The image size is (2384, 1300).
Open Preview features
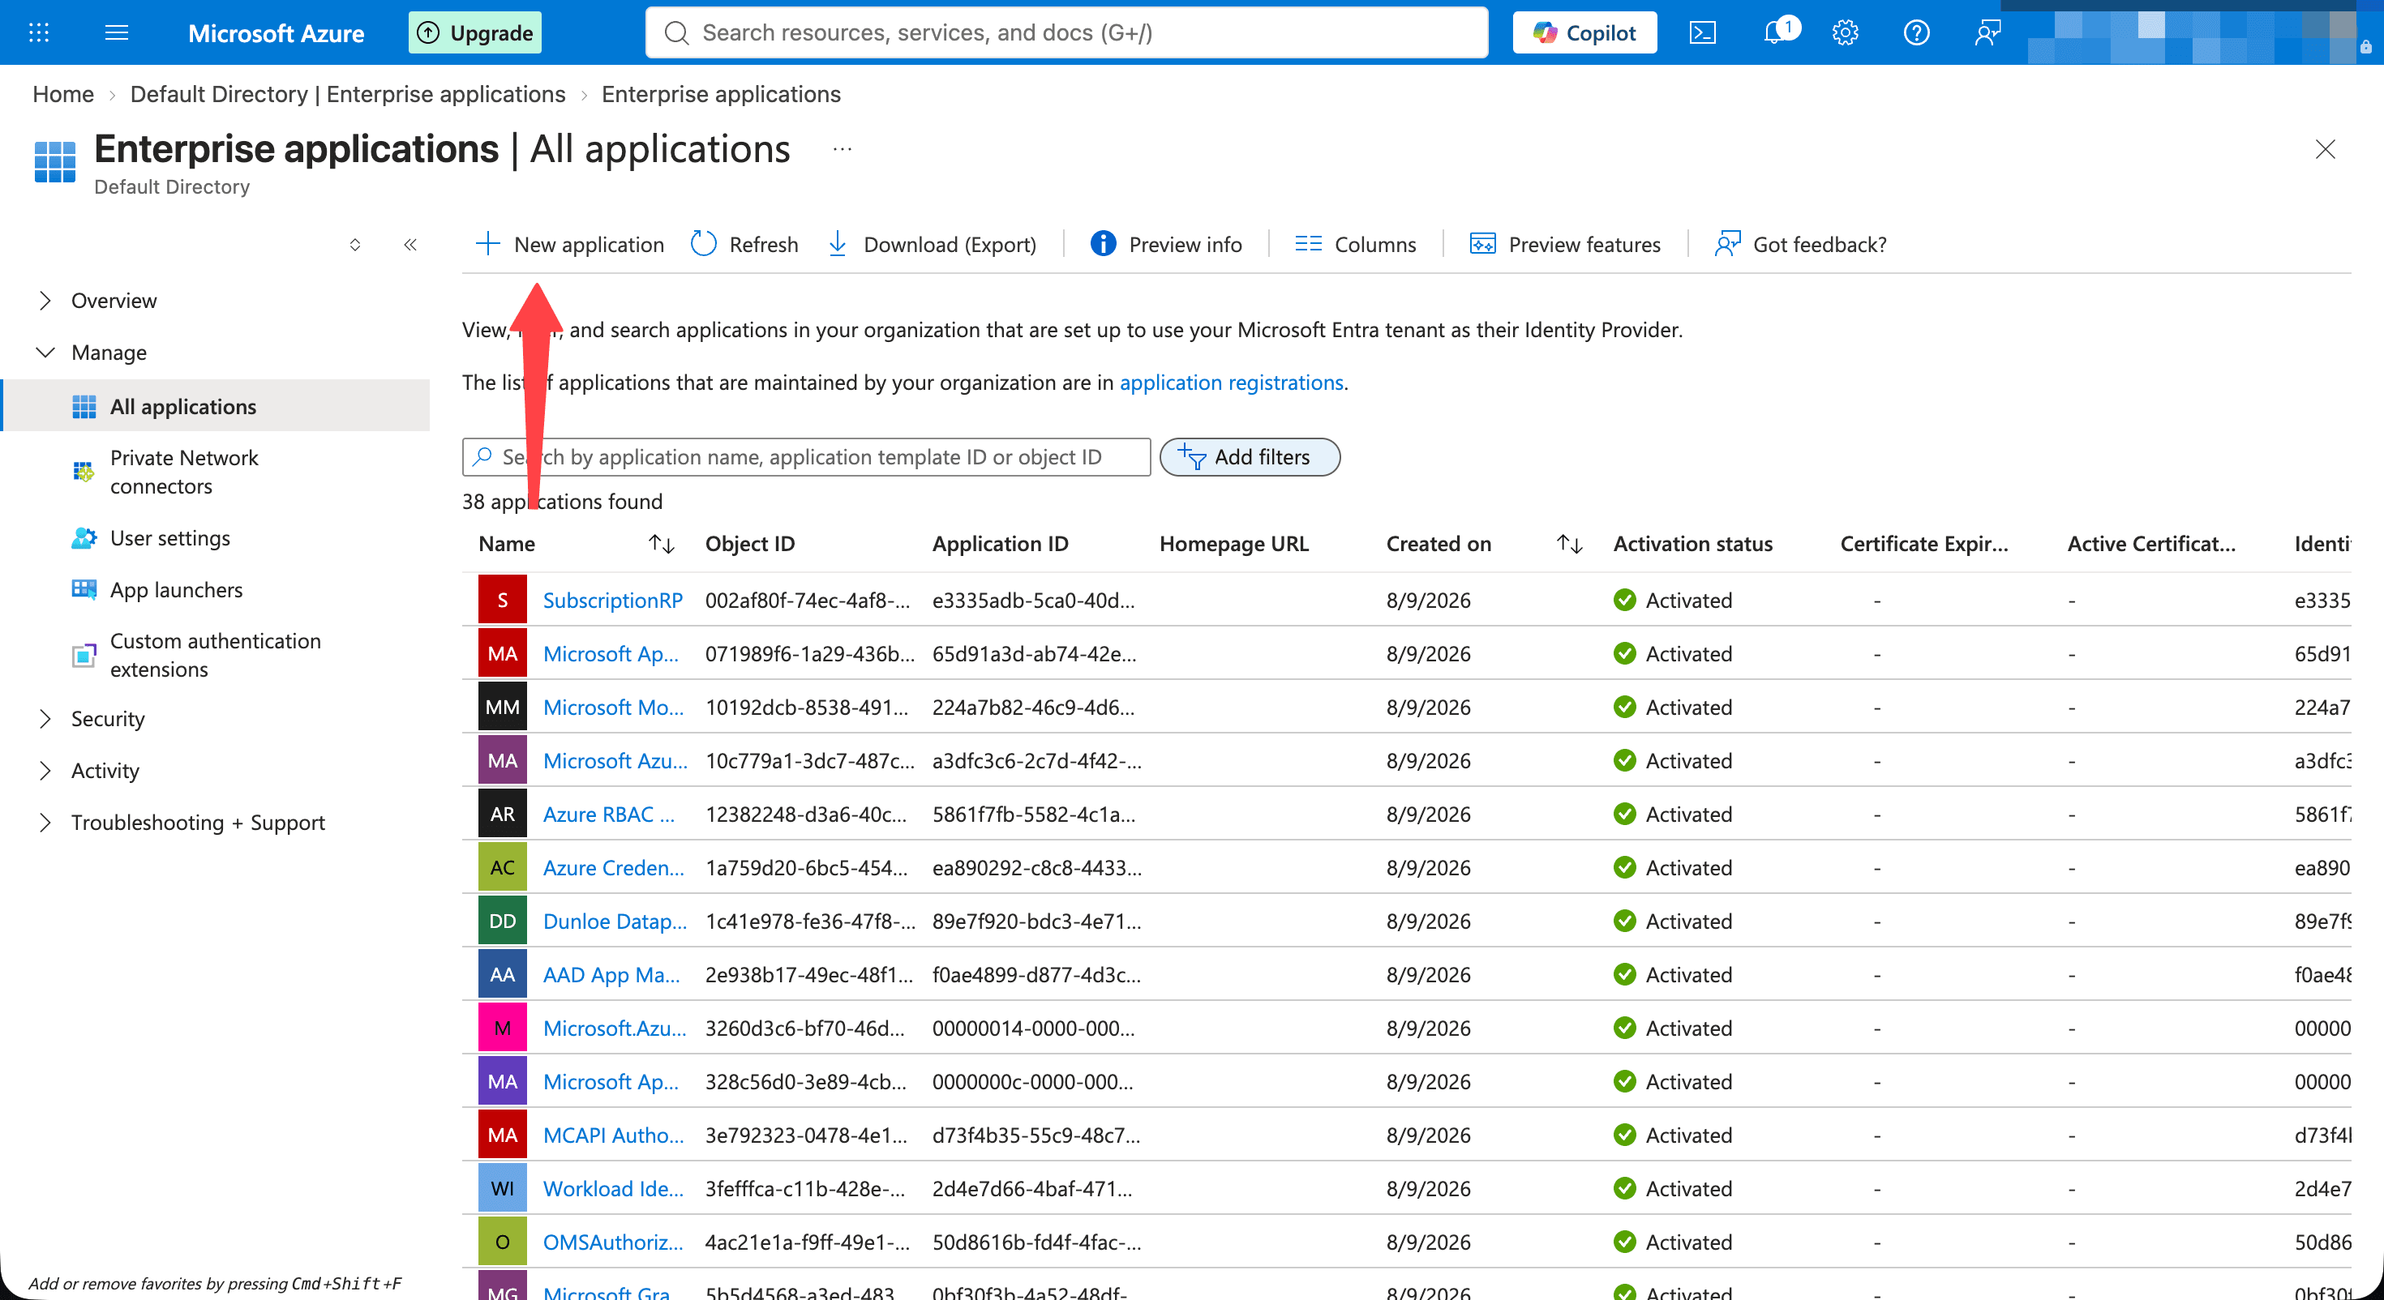point(1565,244)
